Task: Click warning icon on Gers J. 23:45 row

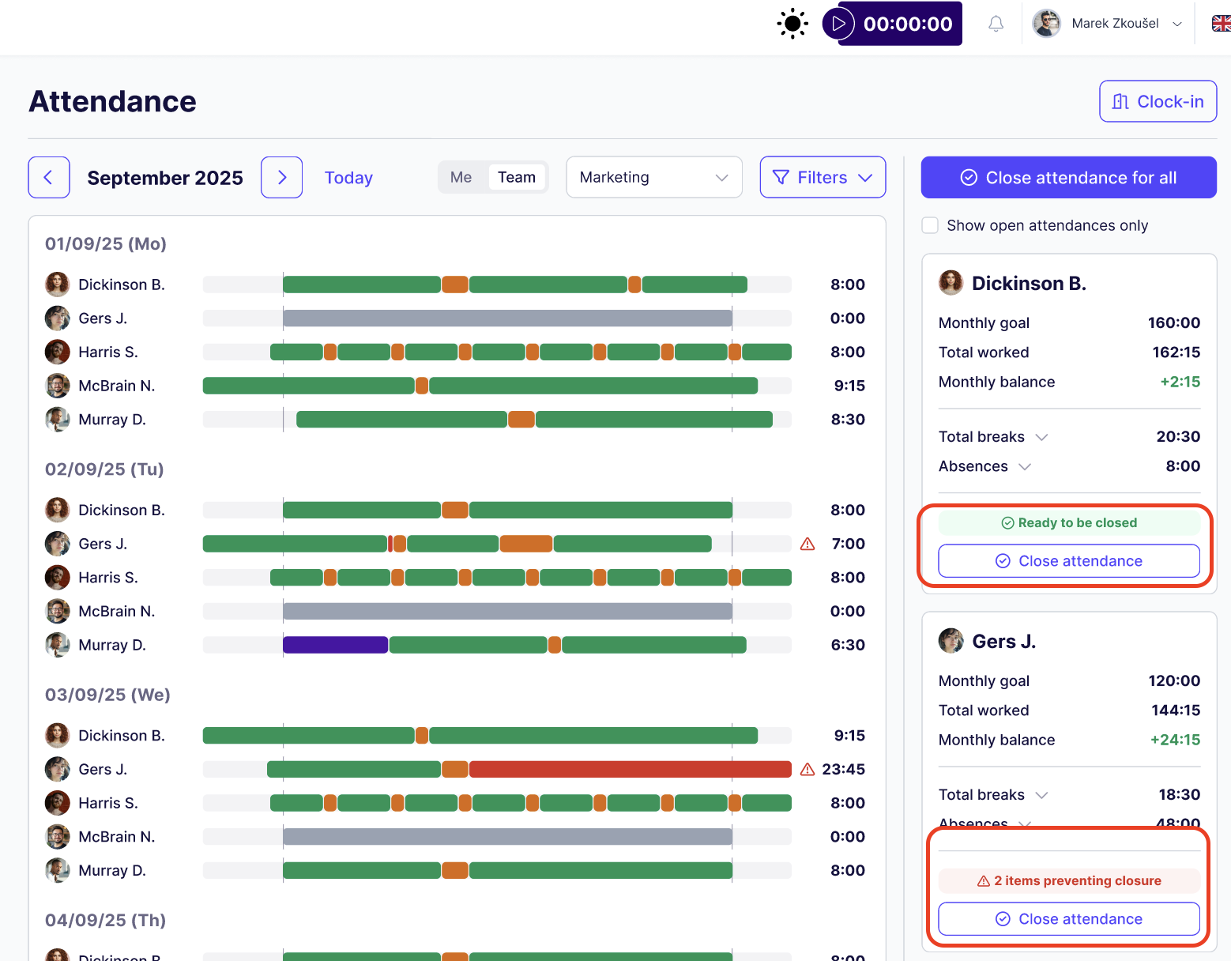Action: (x=807, y=769)
